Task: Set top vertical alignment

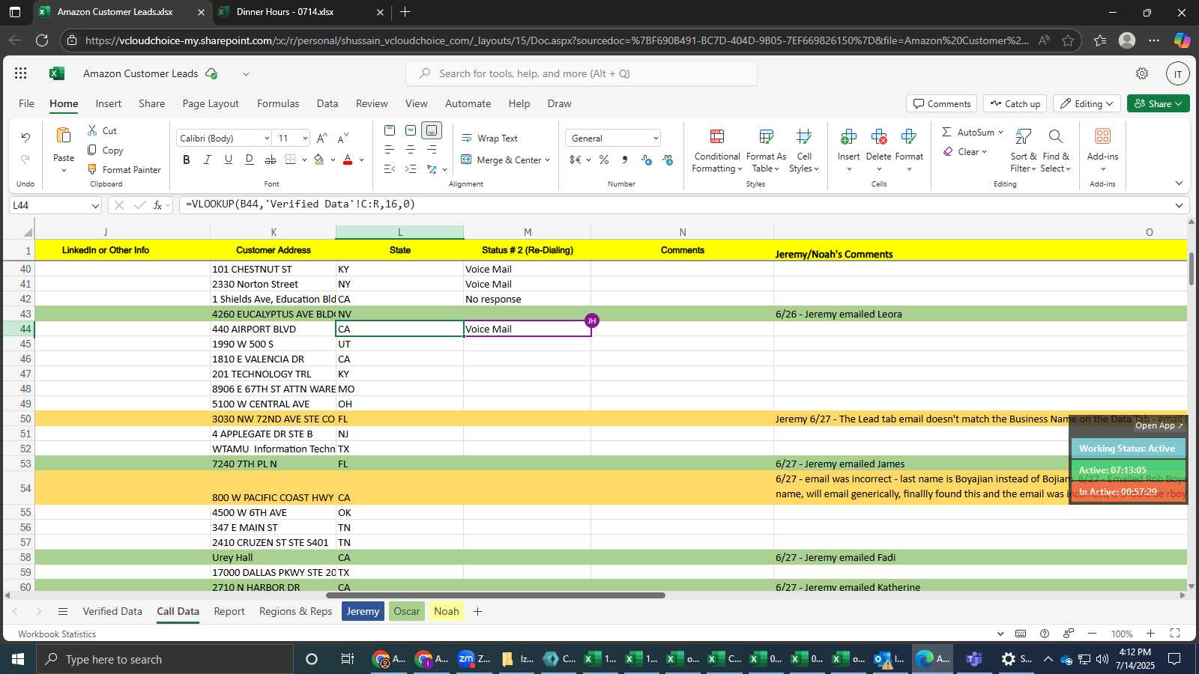Action: point(390,130)
